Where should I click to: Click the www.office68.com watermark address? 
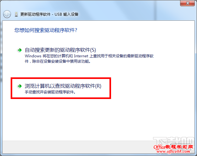coord(173,152)
